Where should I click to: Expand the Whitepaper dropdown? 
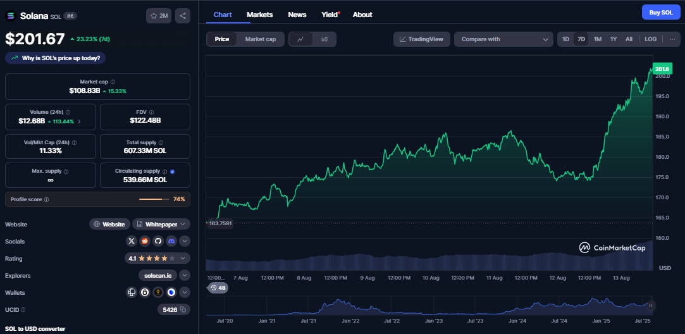pyautogui.click(x=161, y=224)
